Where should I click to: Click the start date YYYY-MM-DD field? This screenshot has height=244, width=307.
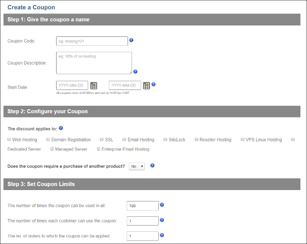[72, 85]
